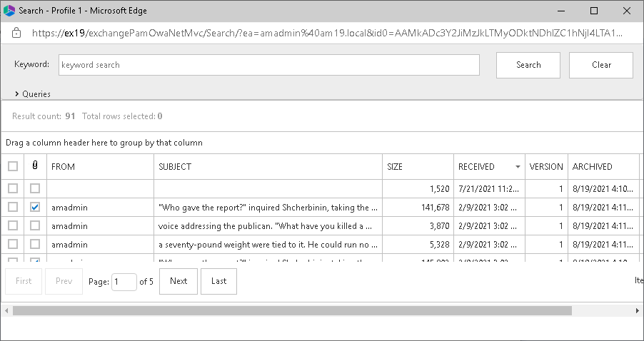Go to the Next results page

pos(178,281)
